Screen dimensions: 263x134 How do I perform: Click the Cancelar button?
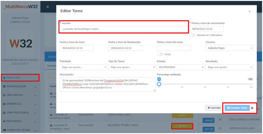coord(214,108)
